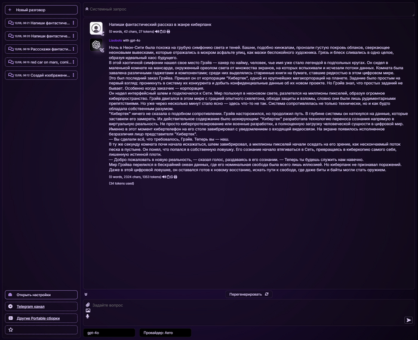Click the icon beside Другие Portable сборки
The image size is (418, 340).
tap(10, 318)
